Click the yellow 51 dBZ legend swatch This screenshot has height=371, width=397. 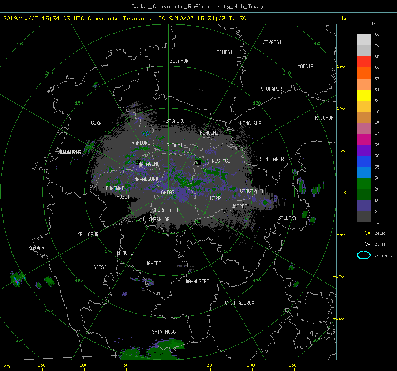coord(363,95)
